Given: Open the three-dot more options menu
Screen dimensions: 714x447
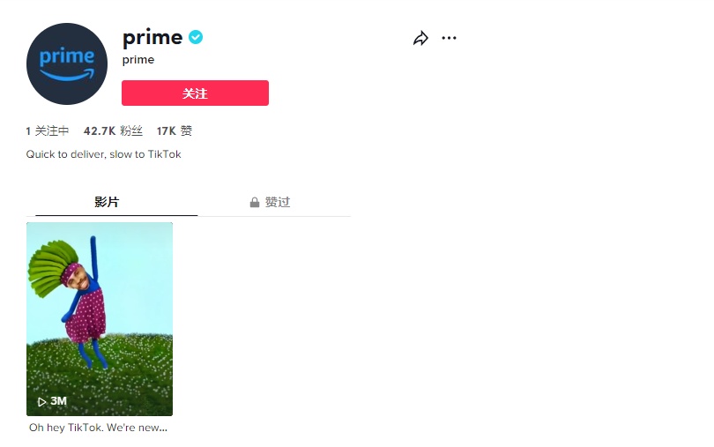Looking at the screenshot, I should pyautogui.click(x=449, y=38).
